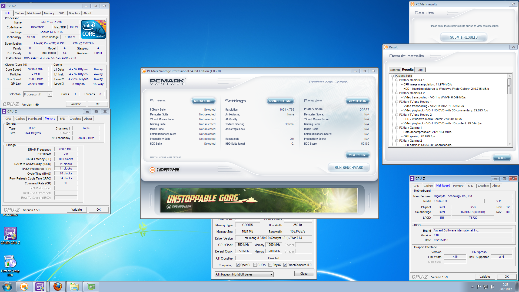Click Close button in GPU-Z window

(x=304, y=274)
